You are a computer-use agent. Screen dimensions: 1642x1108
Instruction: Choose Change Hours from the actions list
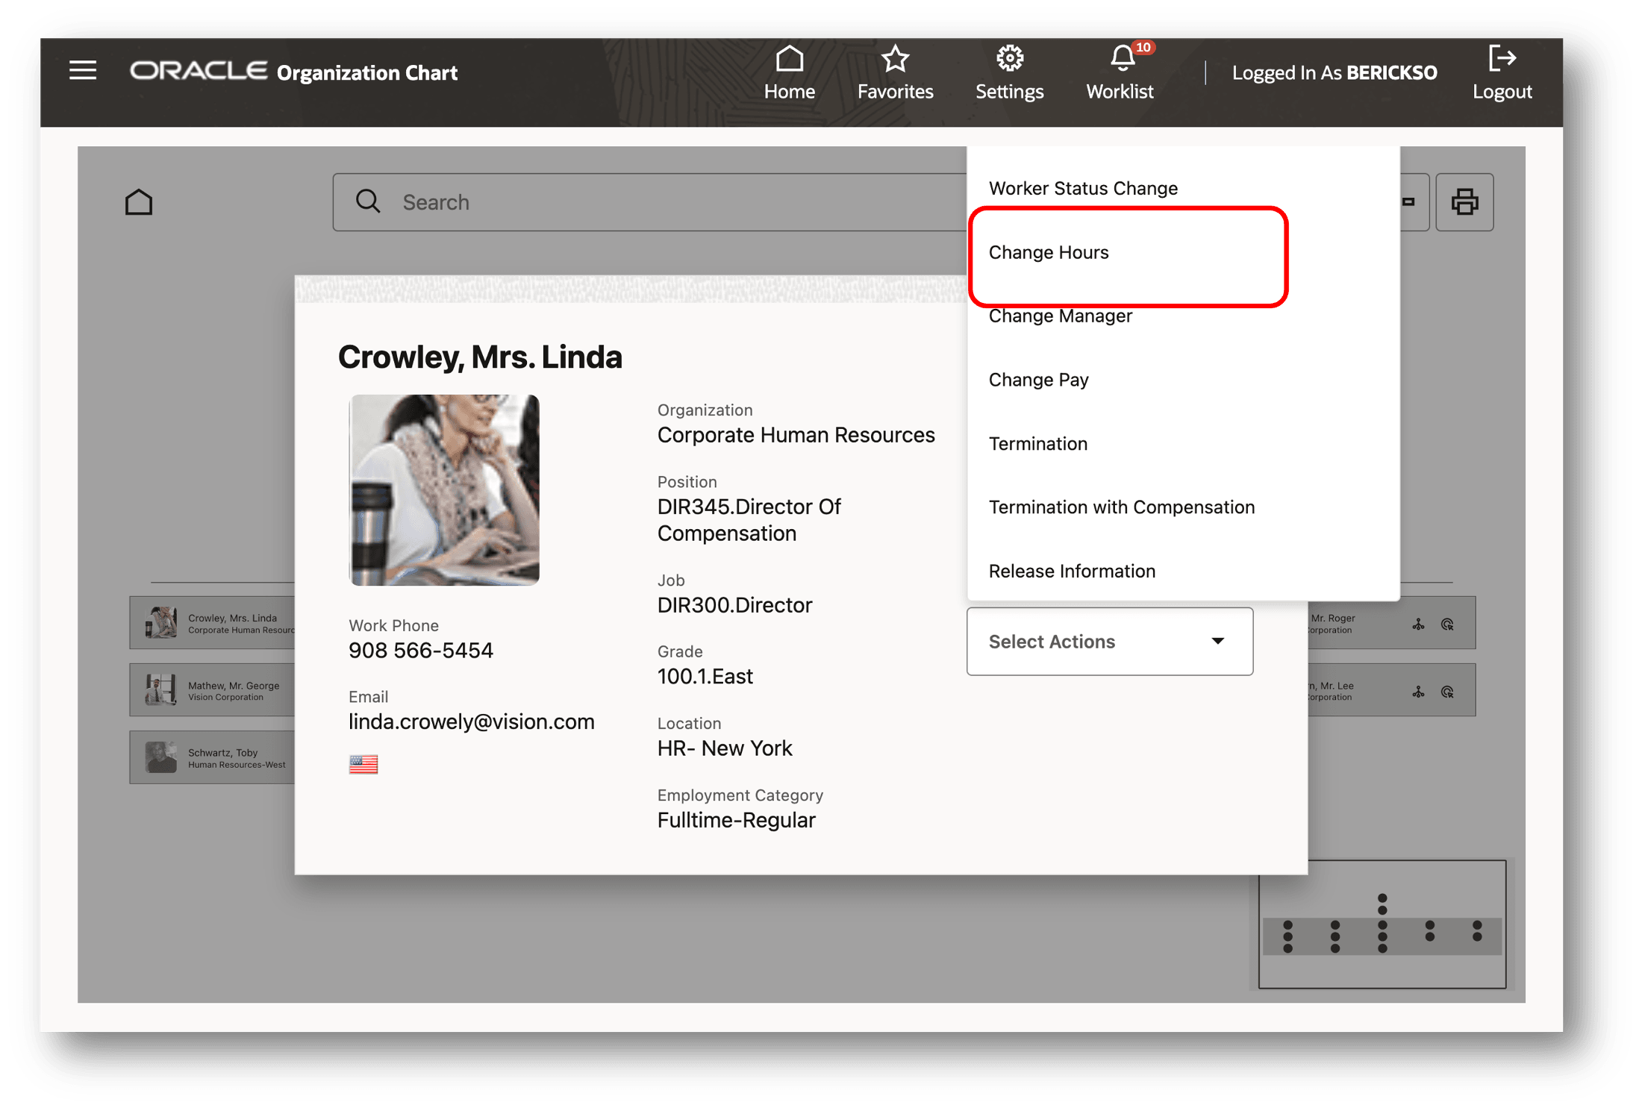pyautogui.click(x=1049, y=253)
